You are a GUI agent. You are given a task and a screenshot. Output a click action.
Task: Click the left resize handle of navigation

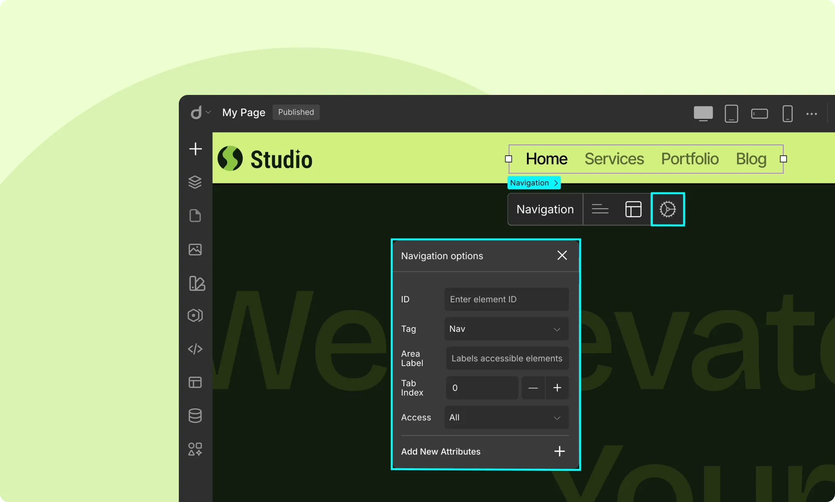tap(509, 159)
